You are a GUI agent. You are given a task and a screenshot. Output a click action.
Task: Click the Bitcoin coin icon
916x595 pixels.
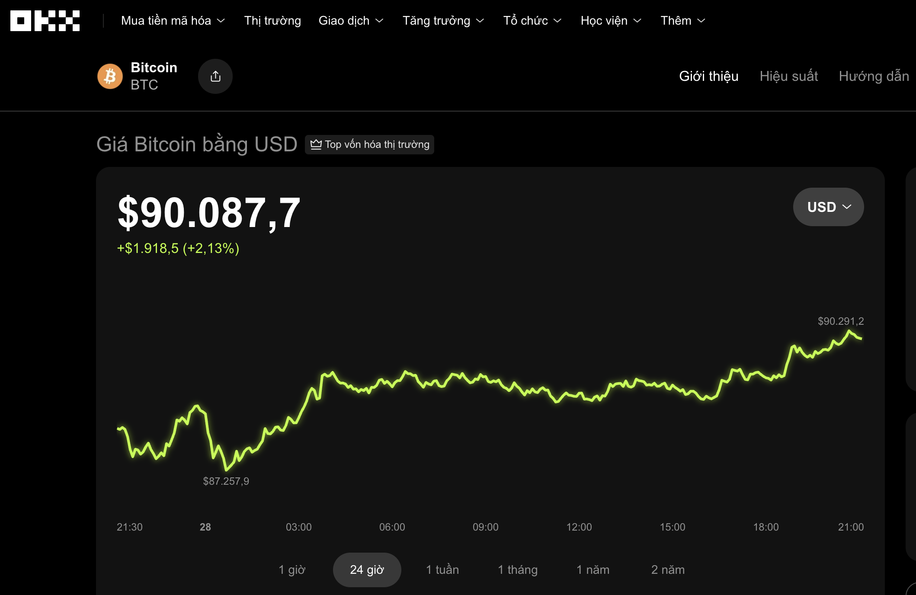[110, 76]
